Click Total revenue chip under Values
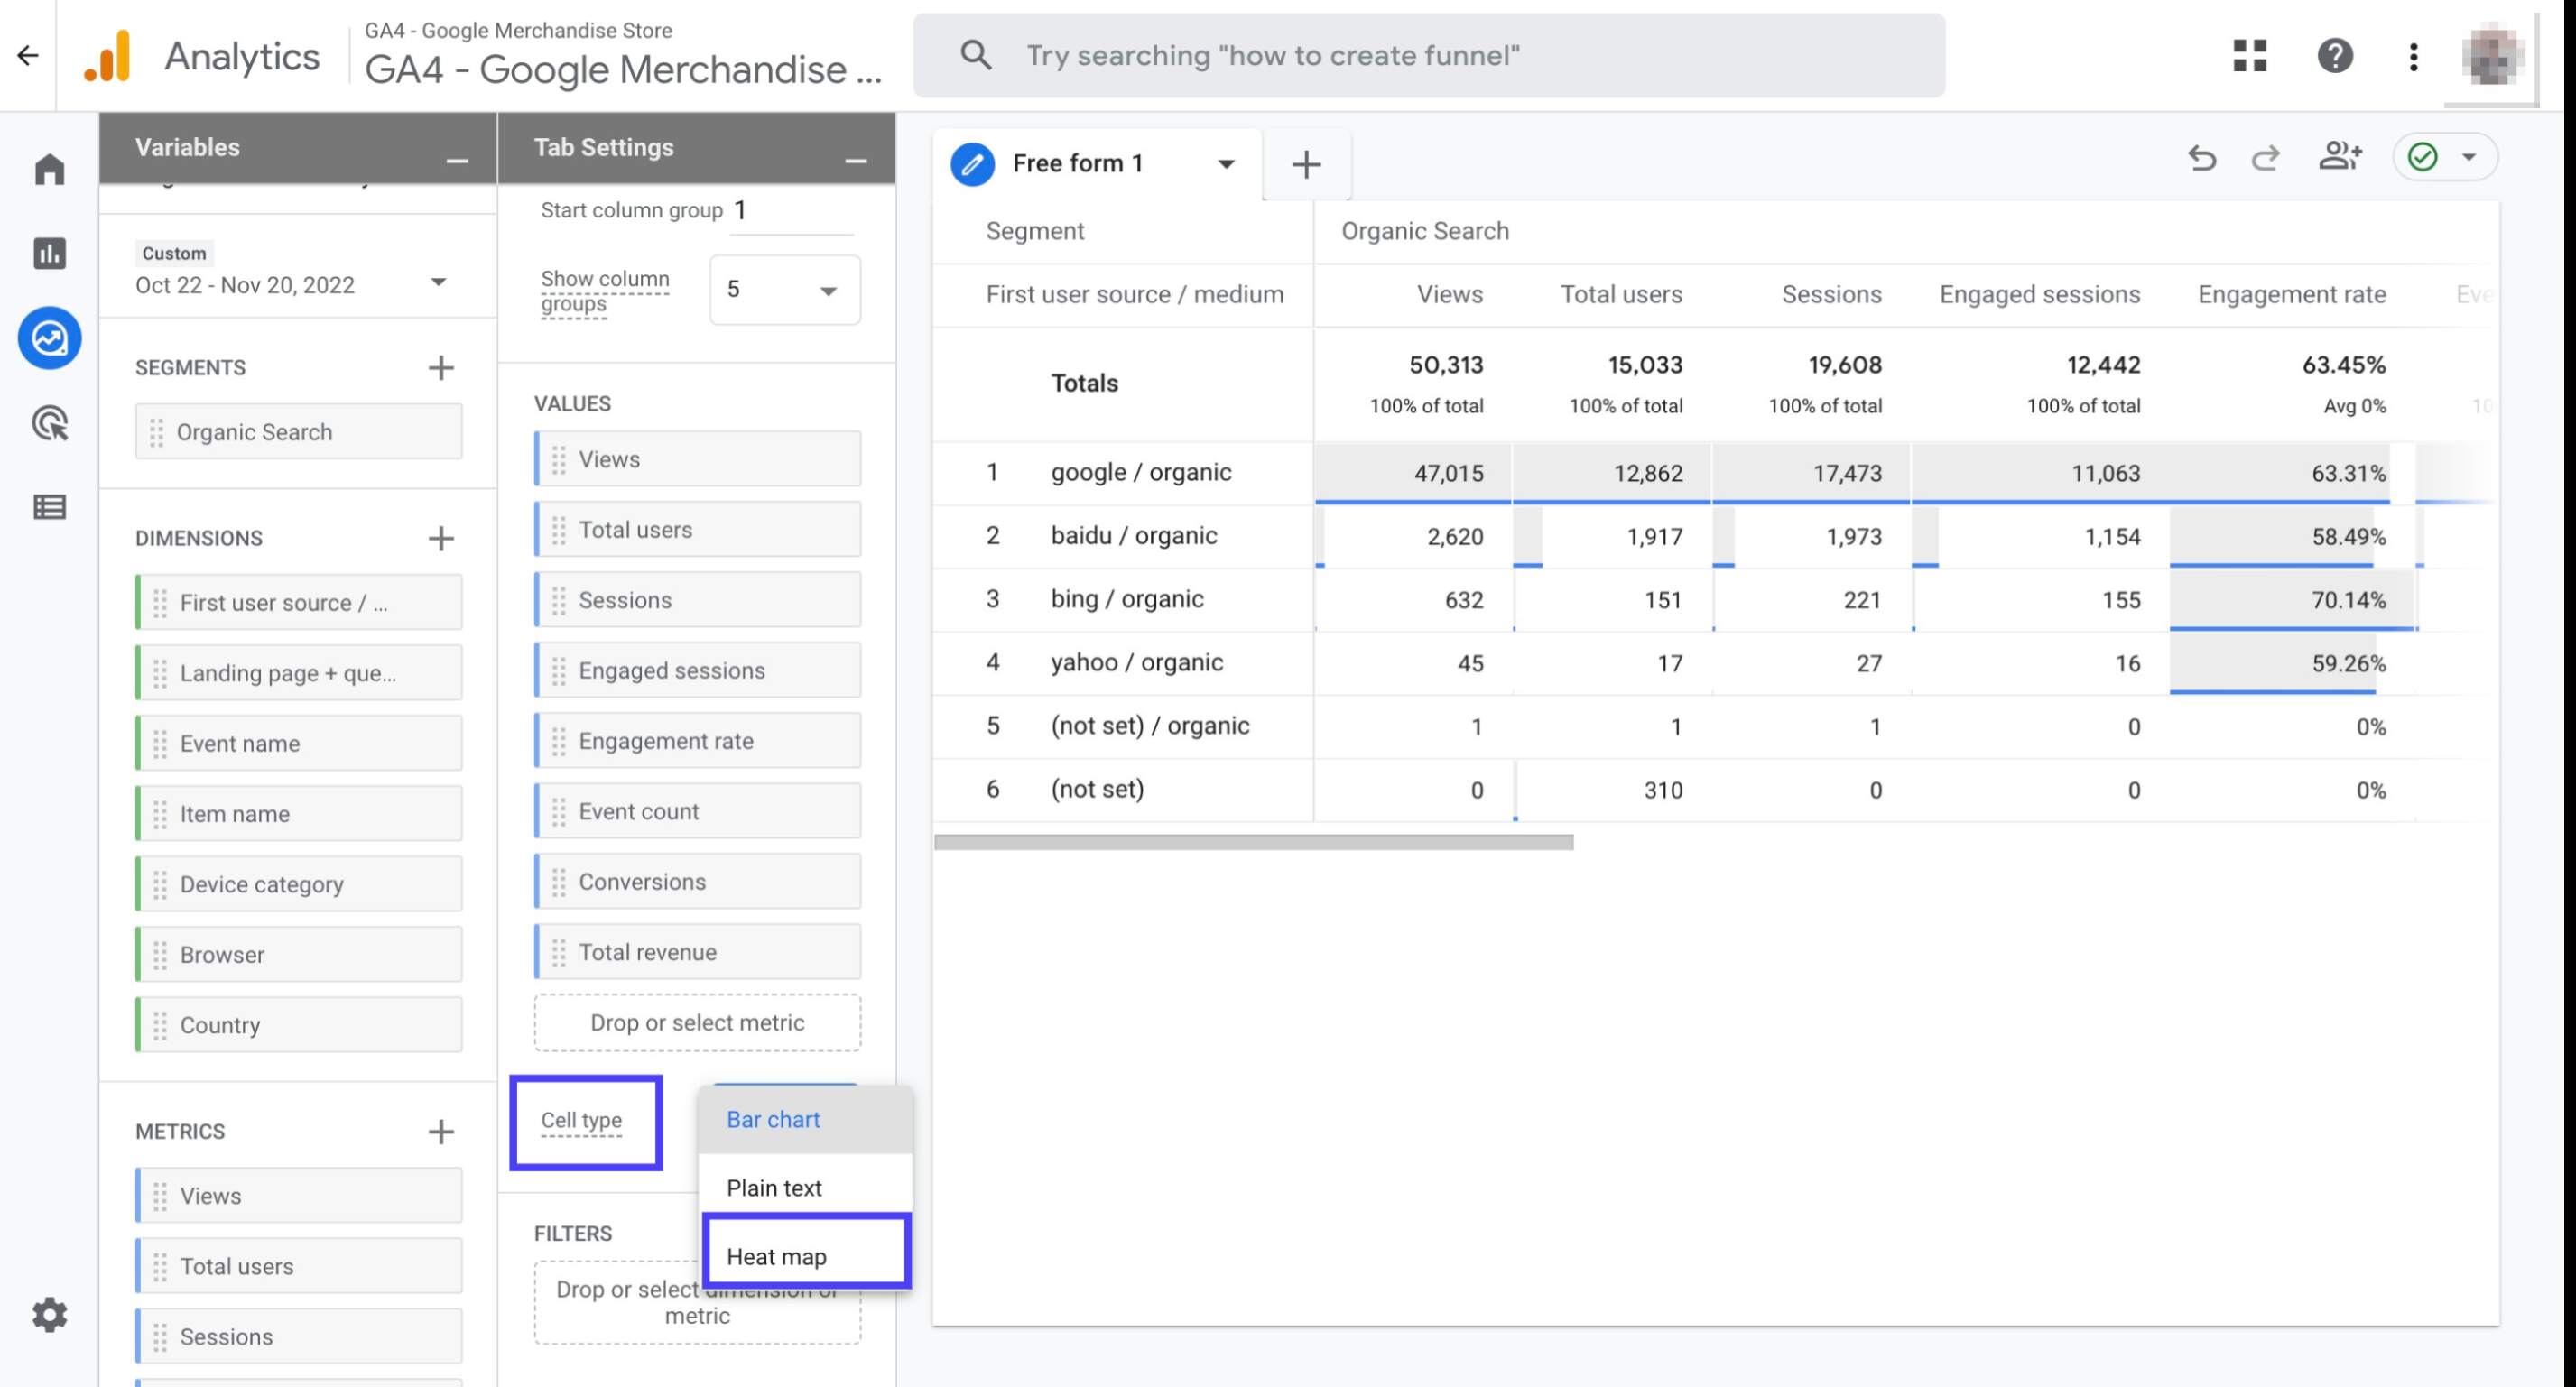The width and height of the screenshot is (2576, 1387). tap(697, 952)
